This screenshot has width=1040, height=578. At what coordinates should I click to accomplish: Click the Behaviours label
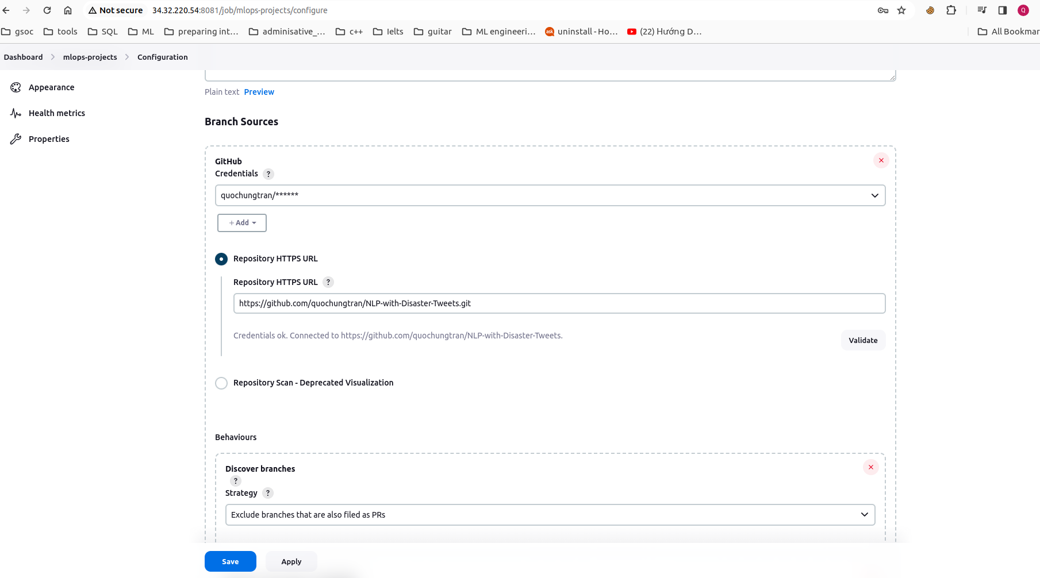[x=236, y=437]
